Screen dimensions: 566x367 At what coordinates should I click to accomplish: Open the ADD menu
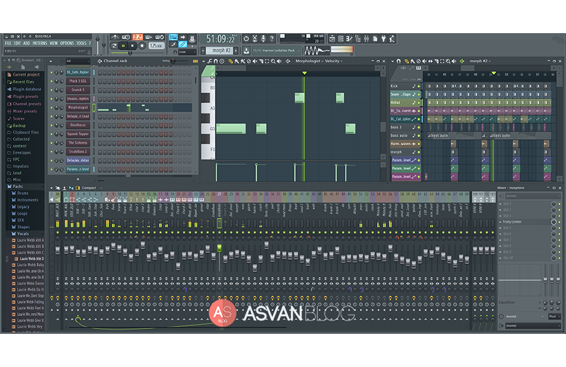26,44
